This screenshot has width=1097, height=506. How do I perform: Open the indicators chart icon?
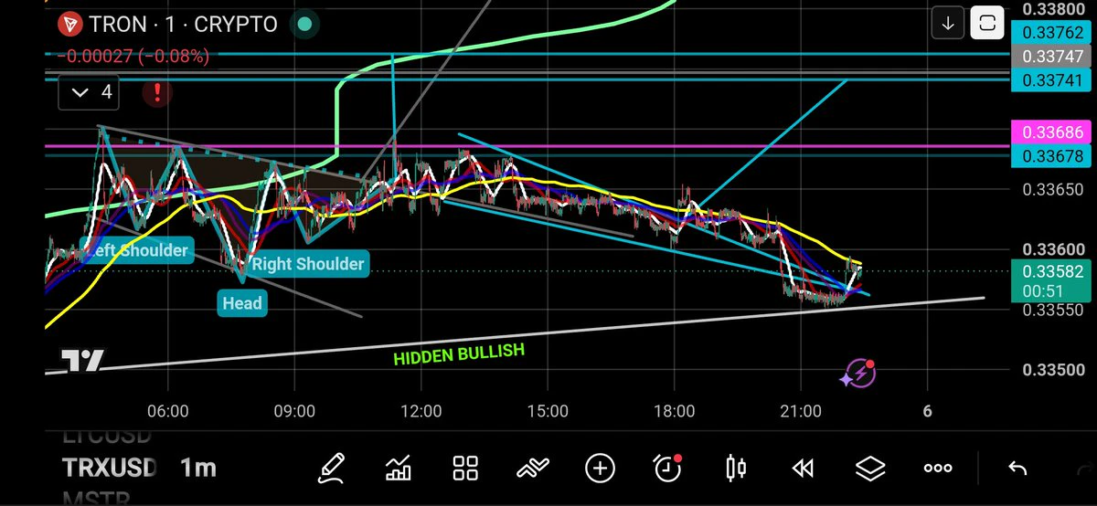click(x=399, y=469)
